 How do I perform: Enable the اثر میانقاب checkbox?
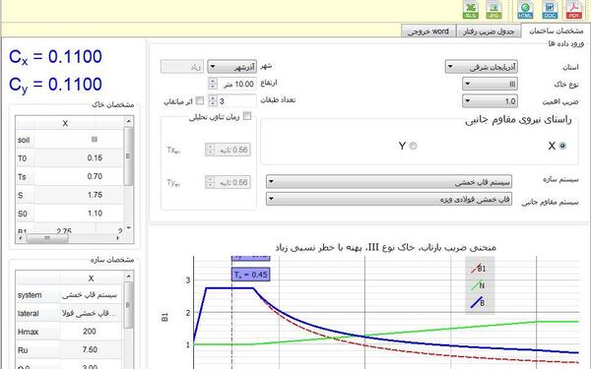click(200, 100)
